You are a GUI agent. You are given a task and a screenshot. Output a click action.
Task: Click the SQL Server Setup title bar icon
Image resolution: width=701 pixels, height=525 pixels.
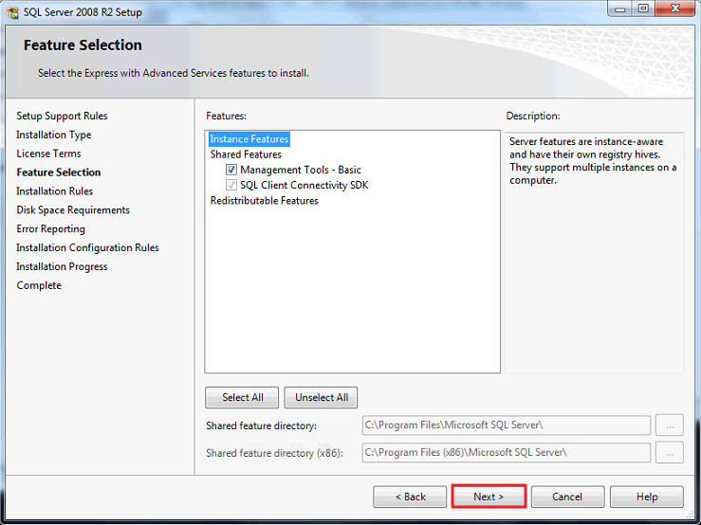(12, 11)
